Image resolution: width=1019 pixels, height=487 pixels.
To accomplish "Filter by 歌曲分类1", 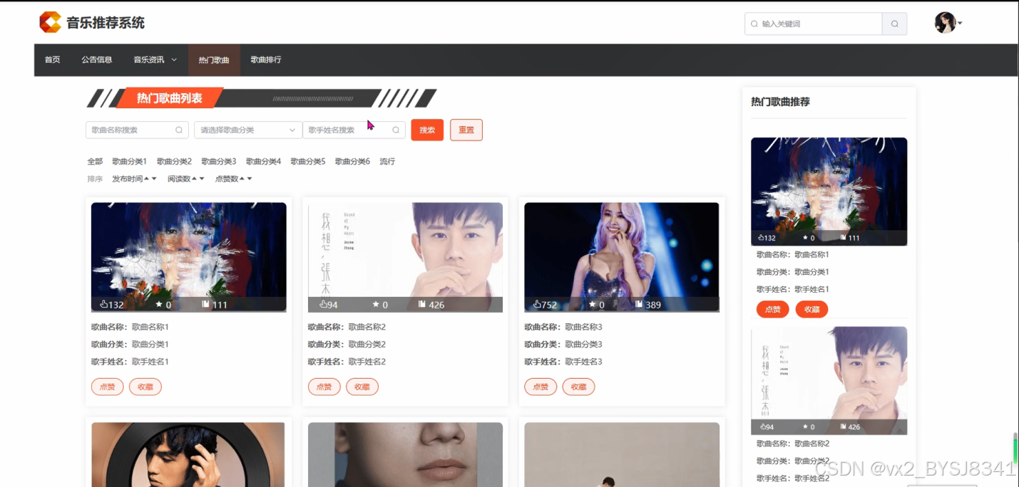I will pyautogui.click(x=129, y=162).
